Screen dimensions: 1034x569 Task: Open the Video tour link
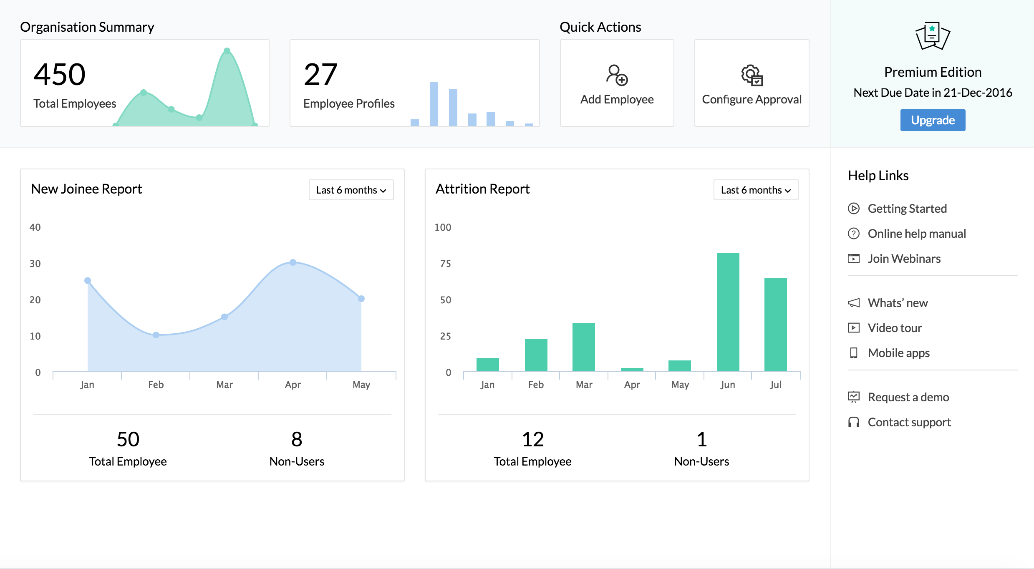pos(895,328)
